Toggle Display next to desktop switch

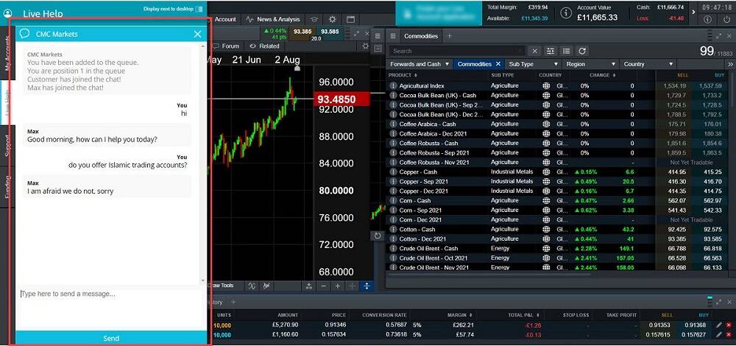coord(199,9)
